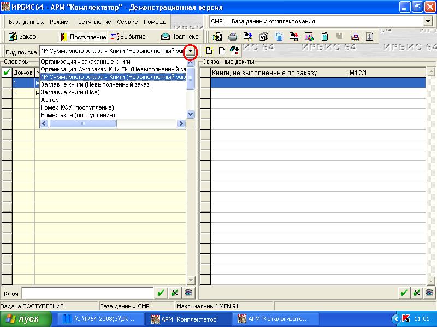Screen dimensions: 437x327
Task: Click the crossed-out checkmark beside Ключ field
Action: point(174,293)
